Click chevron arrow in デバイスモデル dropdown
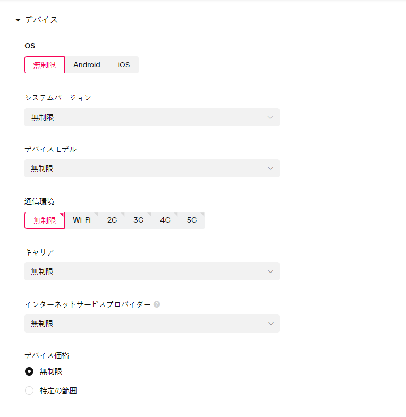406x417 pixels. coord(270,168)
